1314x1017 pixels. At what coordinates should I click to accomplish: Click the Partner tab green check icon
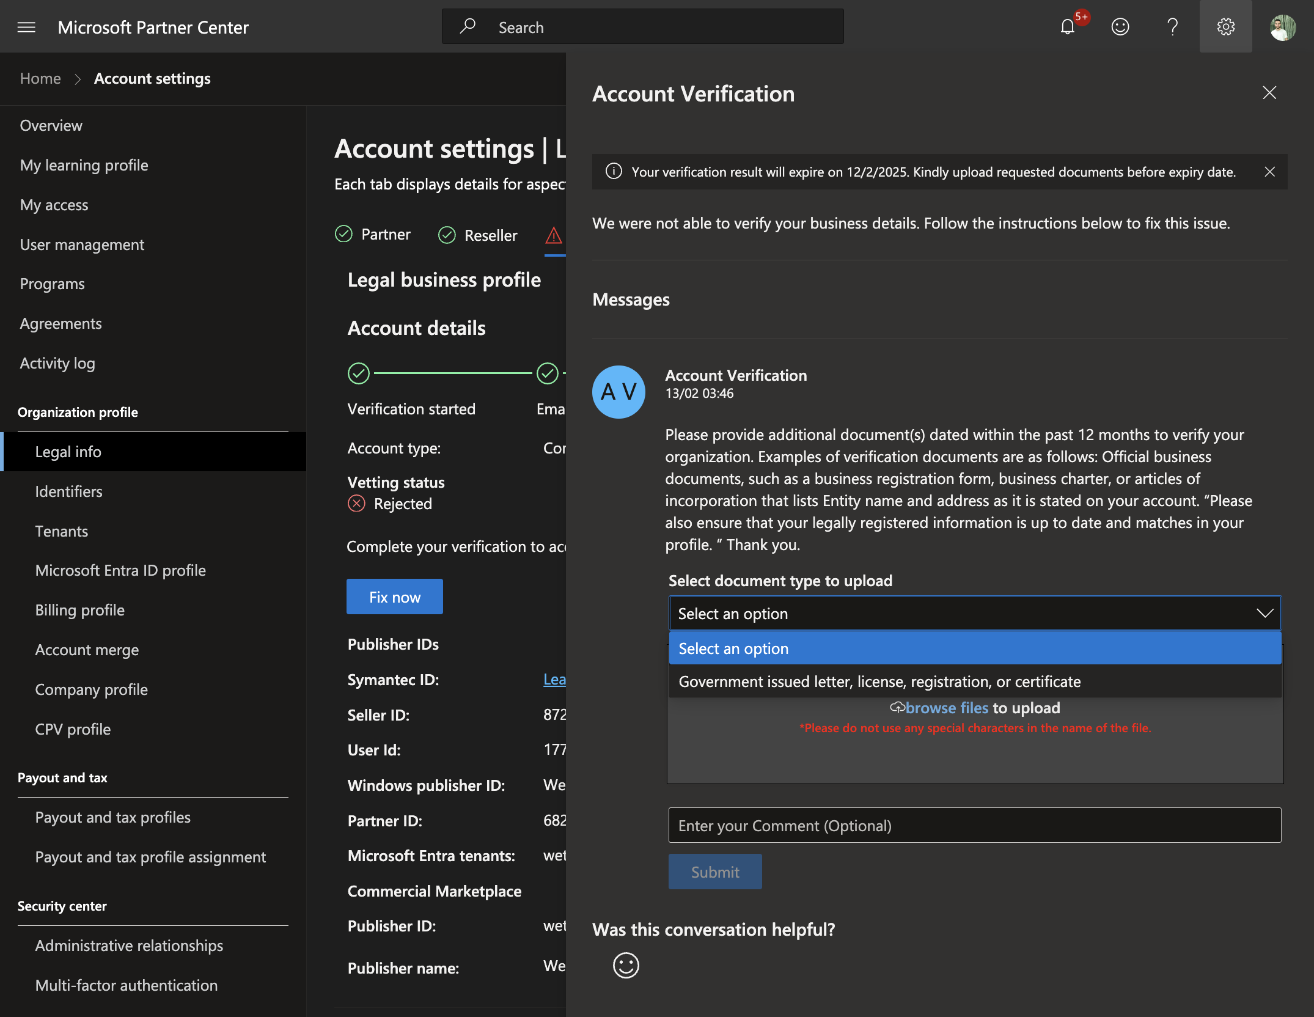click(x=343, y=234)
